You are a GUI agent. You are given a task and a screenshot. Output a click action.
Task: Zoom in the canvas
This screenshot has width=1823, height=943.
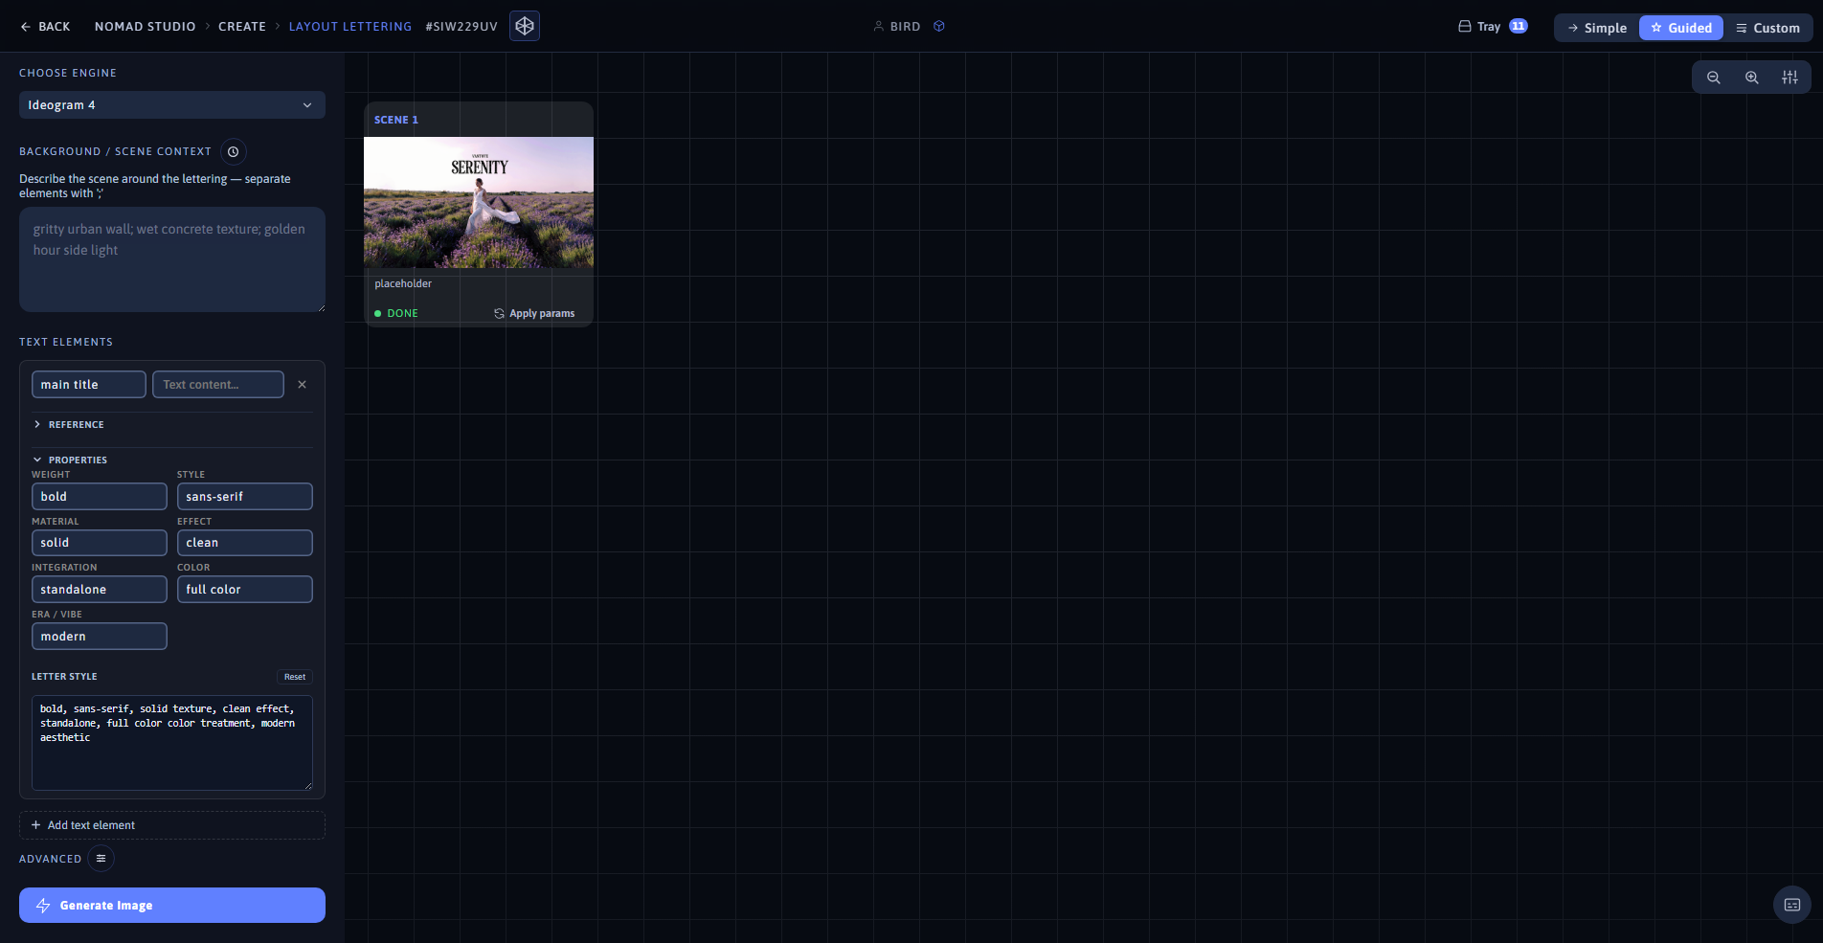click(1752, 78)
